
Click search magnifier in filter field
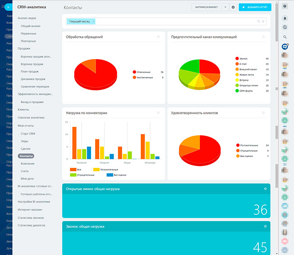[258, 21]
